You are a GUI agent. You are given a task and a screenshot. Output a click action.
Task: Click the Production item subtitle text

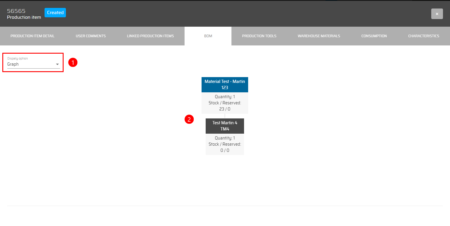(24, 17)
